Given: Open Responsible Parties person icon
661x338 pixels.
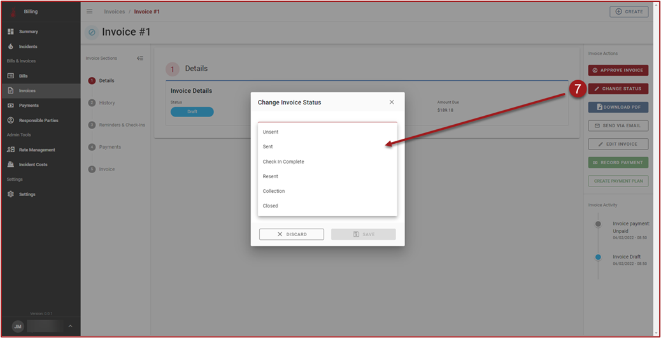Looking at the screenshot, I should point(11,120).
